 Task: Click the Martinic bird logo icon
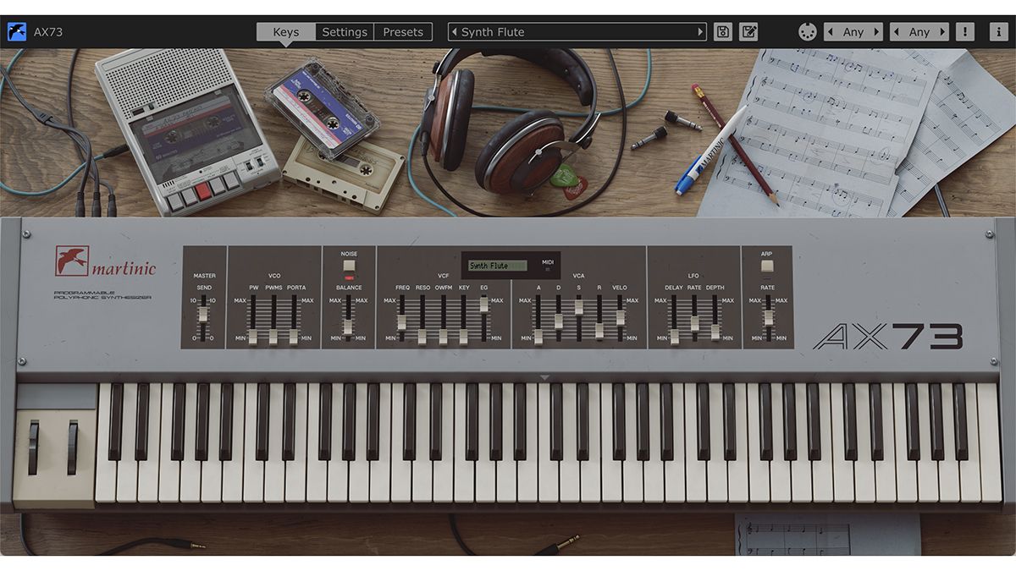click(16, 32)
